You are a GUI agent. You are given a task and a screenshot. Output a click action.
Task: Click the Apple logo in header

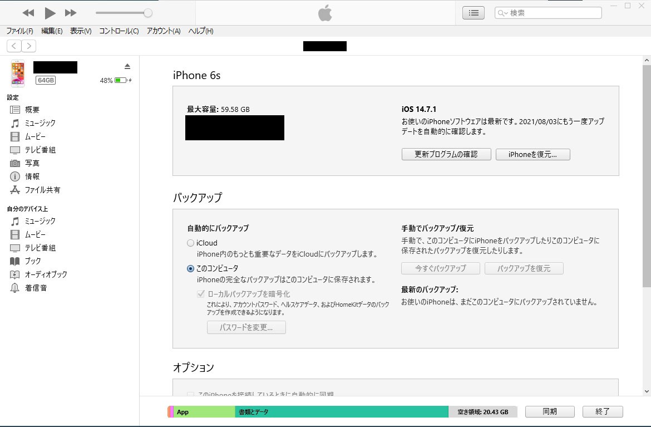(325, 13)
